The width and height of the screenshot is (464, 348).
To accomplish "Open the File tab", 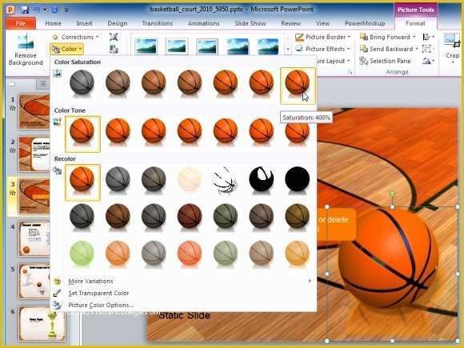I will tap(21, 23).
